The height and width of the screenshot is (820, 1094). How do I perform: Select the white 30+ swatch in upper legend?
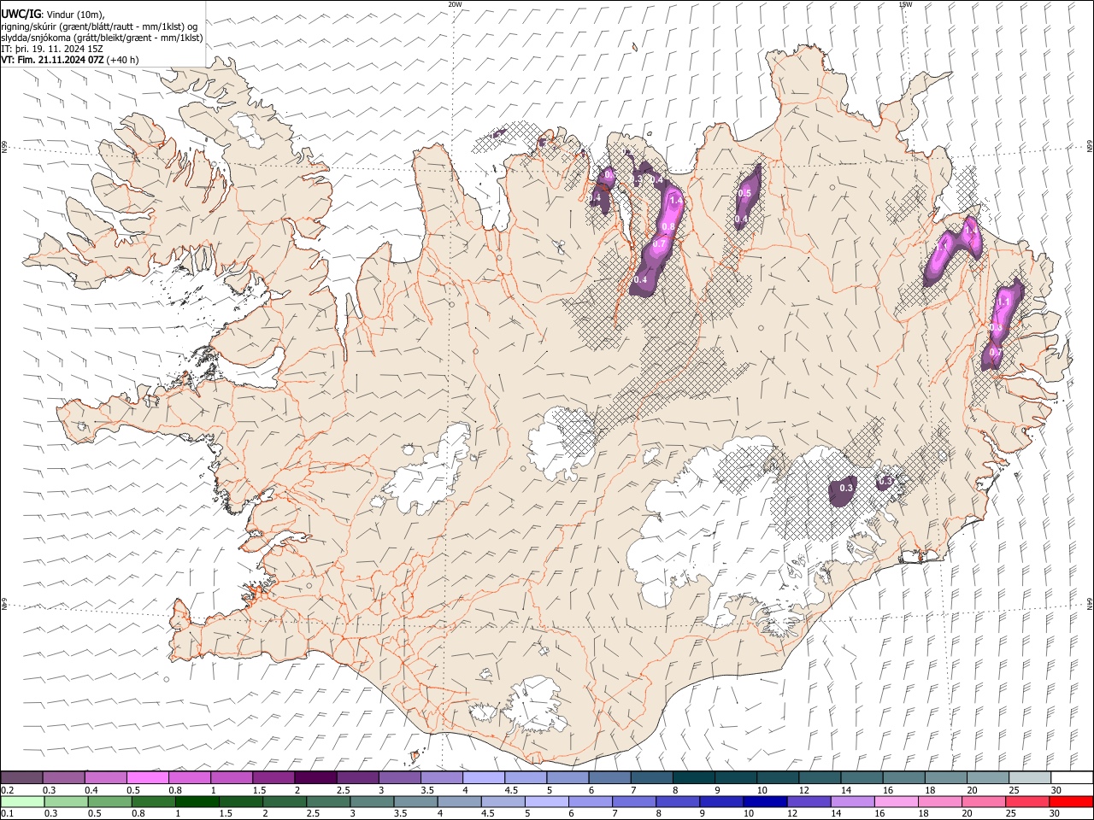(x=1072, y=777)
